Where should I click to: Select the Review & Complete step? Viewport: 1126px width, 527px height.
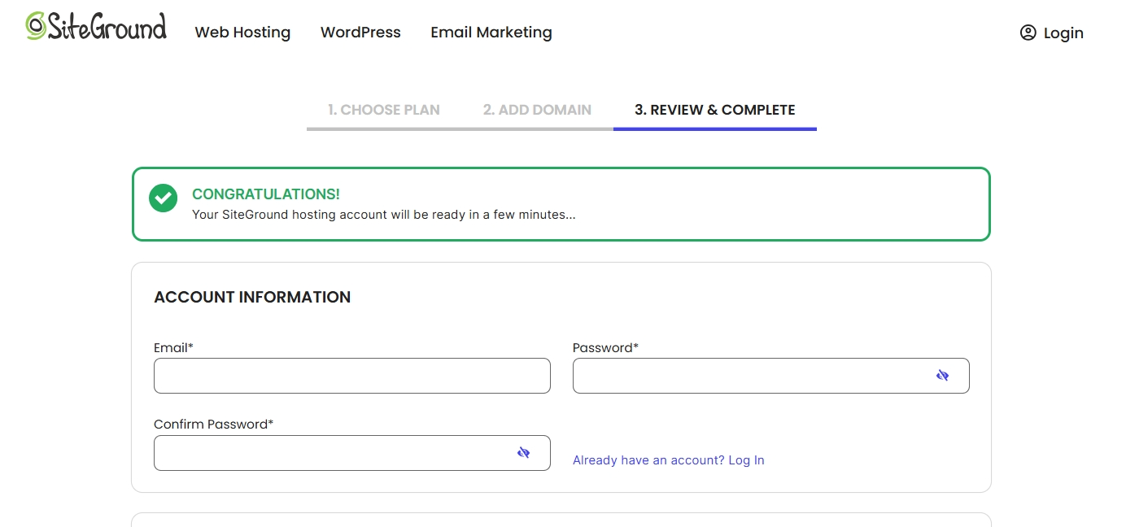(x=715, y=110)
